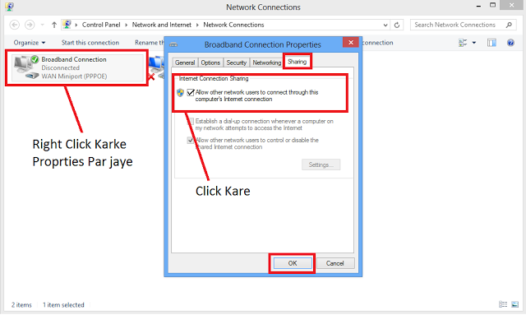Click the 'WAN Miniport (PPPOE)' text

pyautogui.click(x=74, y=76)
